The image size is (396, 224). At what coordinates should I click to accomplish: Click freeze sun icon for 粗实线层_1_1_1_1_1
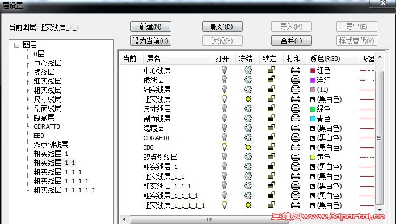[x=248, y=205]
